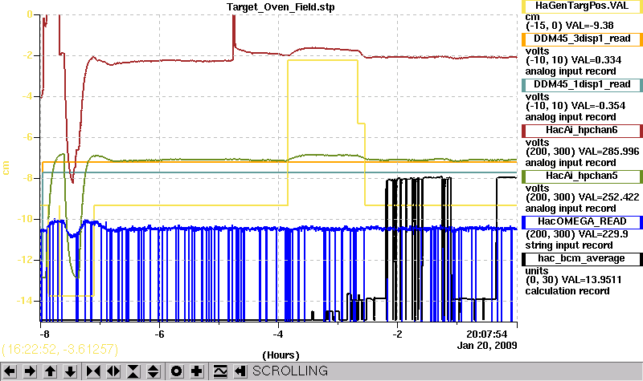The image size is (643, 381).
Task: Click the VAL=-0.354 readout text
Action: tap(598, 106)
